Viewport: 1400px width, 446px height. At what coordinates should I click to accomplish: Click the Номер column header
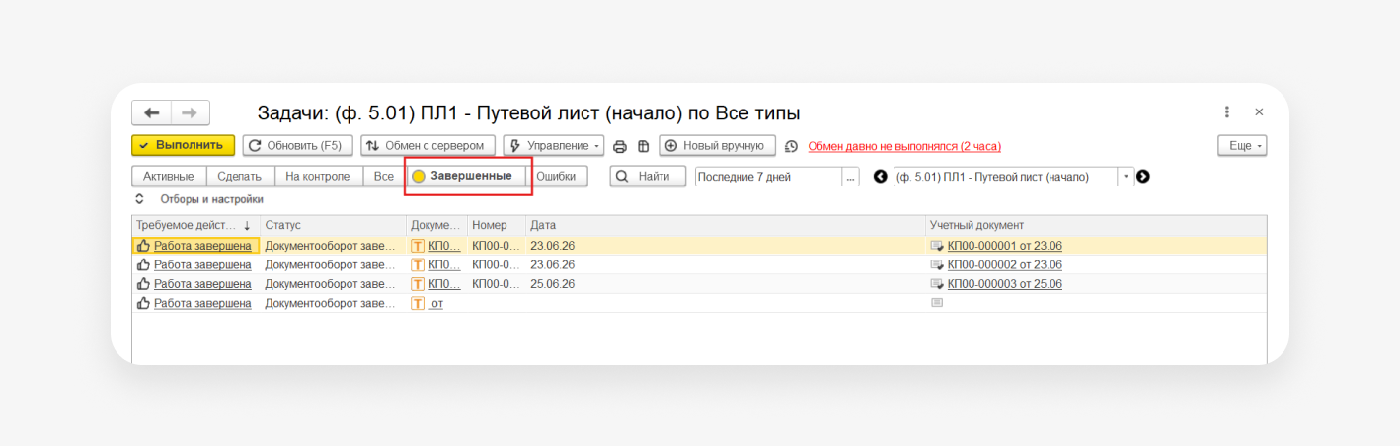point(497,225)
